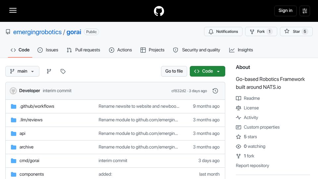View tags via the tag icon

pos(63,71)
